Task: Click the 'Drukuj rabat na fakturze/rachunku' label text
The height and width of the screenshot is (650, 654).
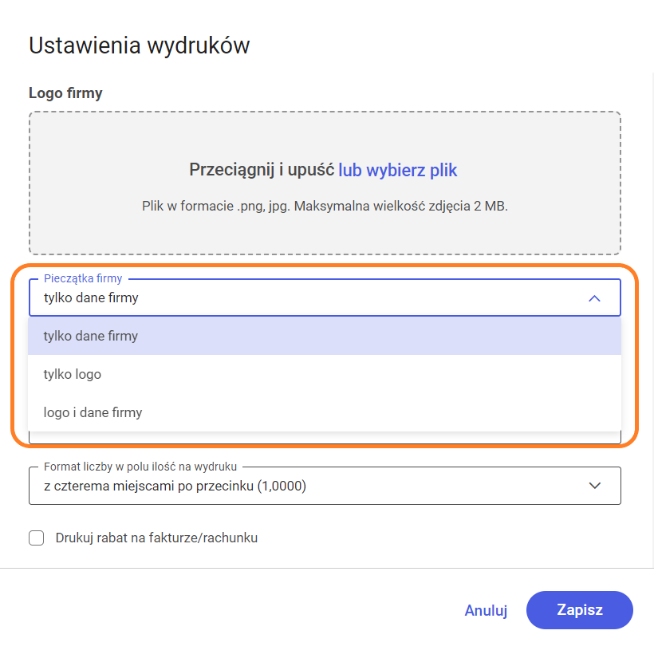Action: pyautogui.click(x=156, y=538)
